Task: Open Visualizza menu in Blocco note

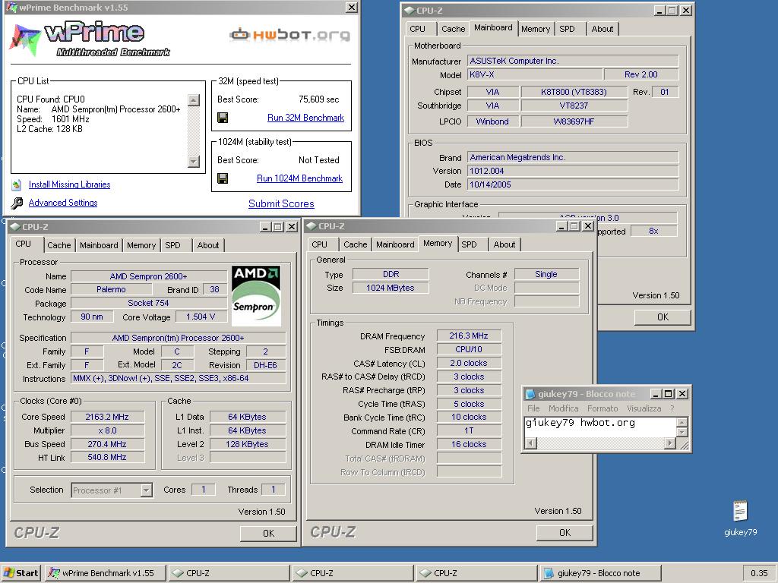Action: click(644, 408)
